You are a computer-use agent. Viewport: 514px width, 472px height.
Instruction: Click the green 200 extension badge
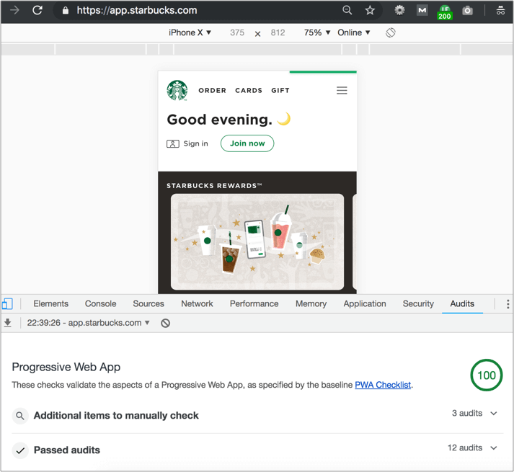click(445, 13)
